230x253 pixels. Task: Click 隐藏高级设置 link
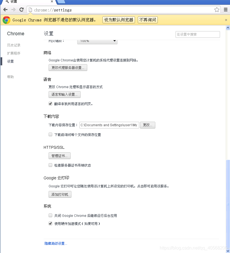[x=56, y=244]
